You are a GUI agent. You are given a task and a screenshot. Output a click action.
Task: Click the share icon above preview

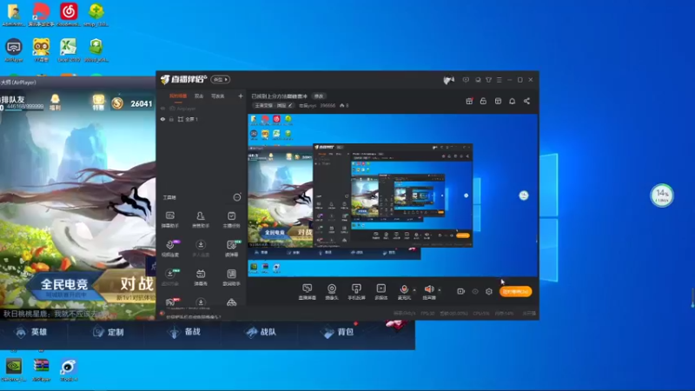[x=526, y=101]
